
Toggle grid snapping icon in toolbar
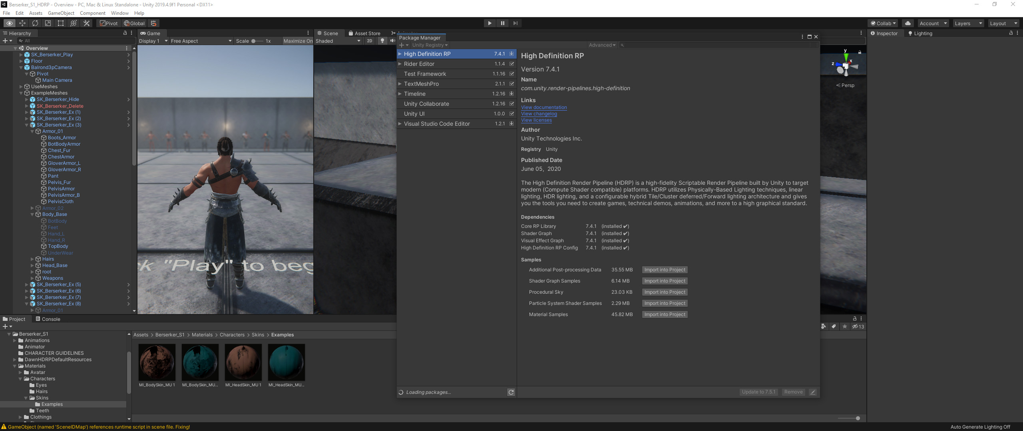(153, 23)
